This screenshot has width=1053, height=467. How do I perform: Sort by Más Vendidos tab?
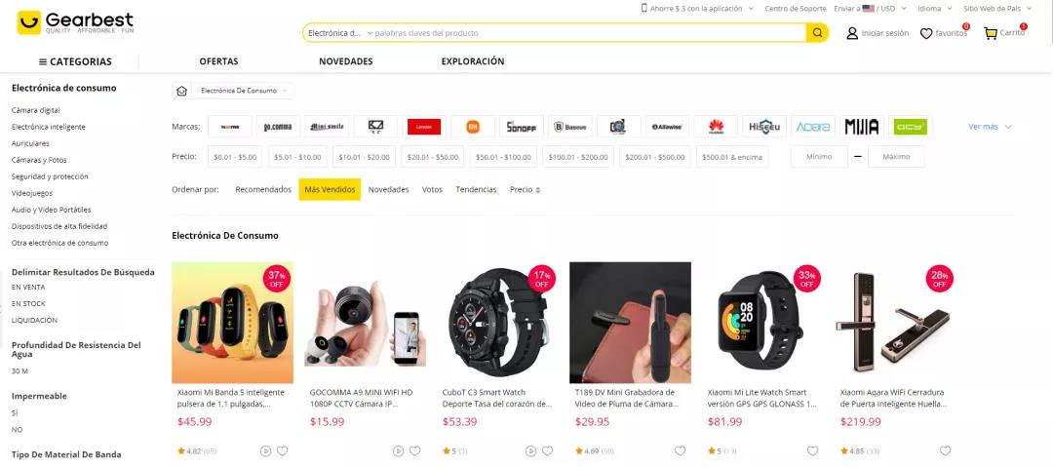330,189
